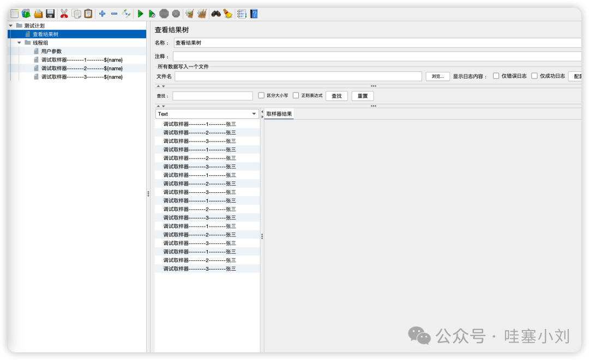Enable the 仅成功日志 checkbox
Image resolution: width=589 pixels, height=360 pixels.
click(534, 76)
